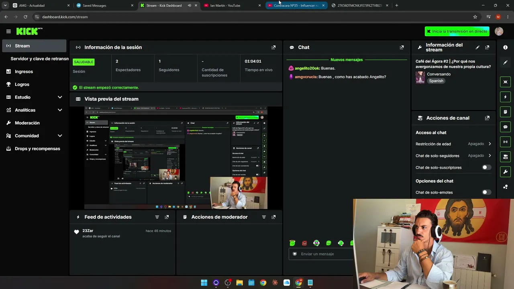This screenshot has height=289, width=514.
Task: Open Drops y recompensas in the sidebar
Action: click(x=34, y=149)
